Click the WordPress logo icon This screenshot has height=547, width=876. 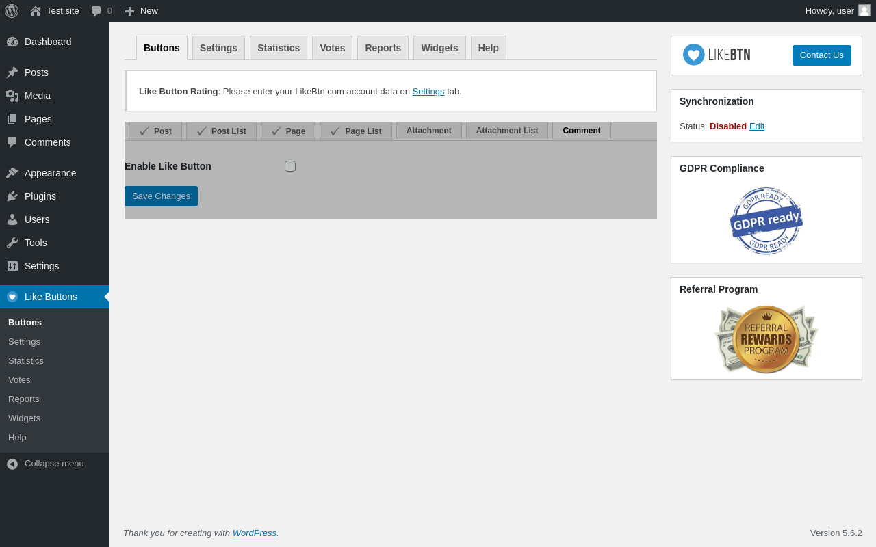[x=12, y=11]
